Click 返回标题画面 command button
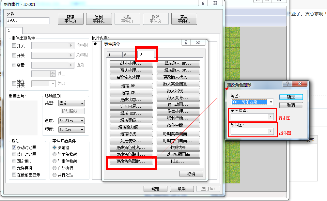 click(178, 155)
